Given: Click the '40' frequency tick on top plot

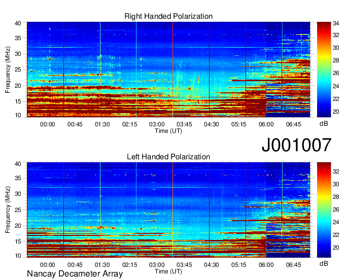Looking at the screenshot, I should click(x=18, y=23).
